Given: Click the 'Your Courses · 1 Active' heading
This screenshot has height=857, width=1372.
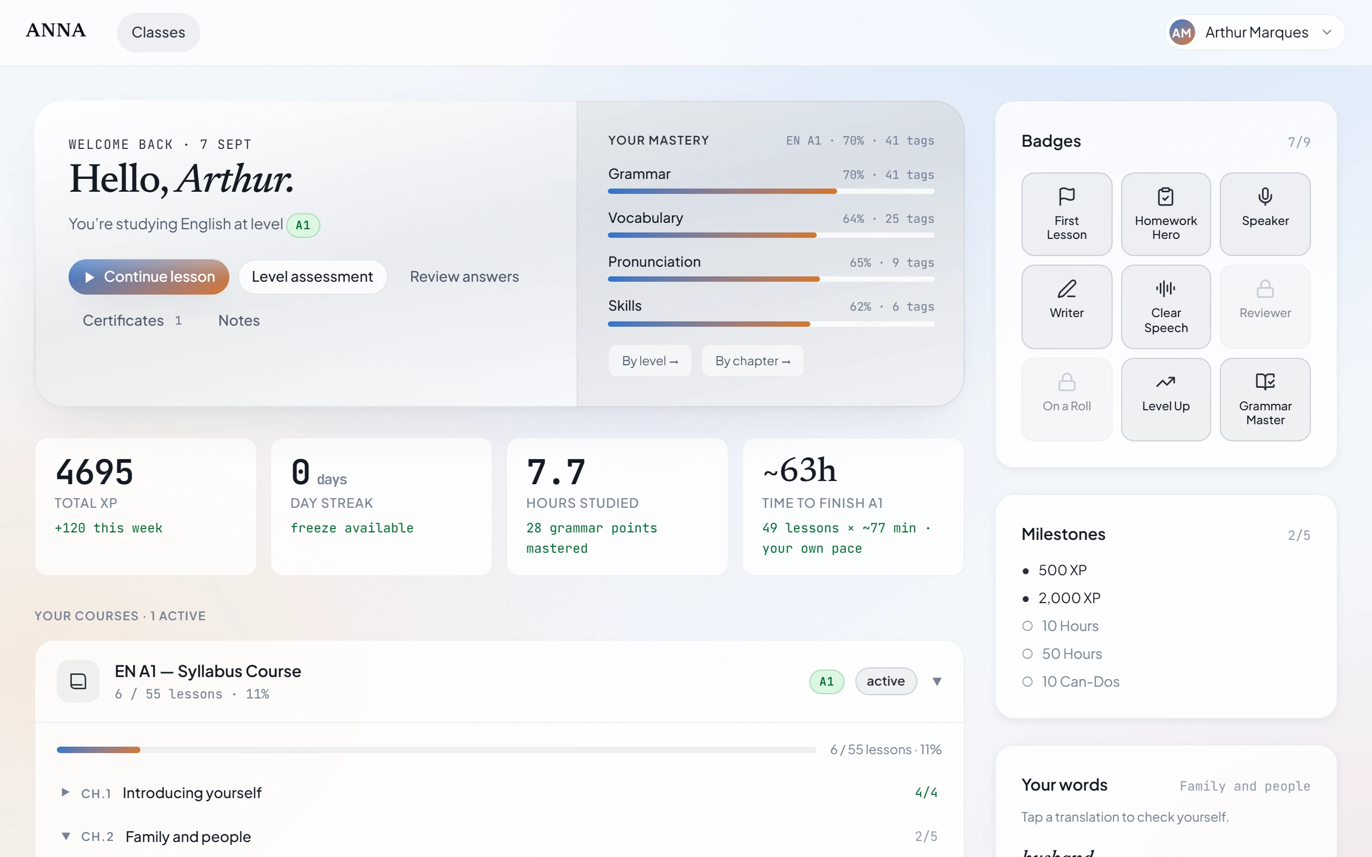Looking at the screenshot, I should pyautogui.click(x=120, y=616).
